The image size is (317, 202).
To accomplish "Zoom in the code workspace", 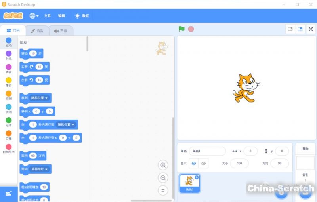I will pos(162,165).
